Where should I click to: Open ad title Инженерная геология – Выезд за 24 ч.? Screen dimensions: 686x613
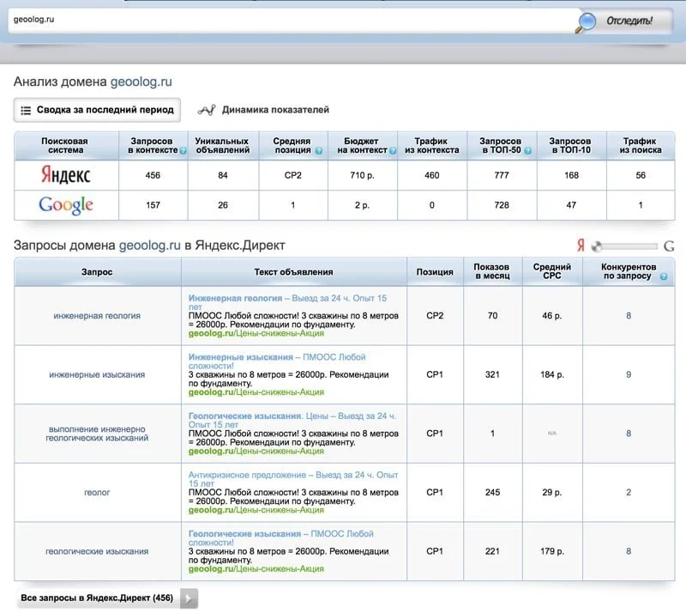pyautogui.click(x=287, y=302)
